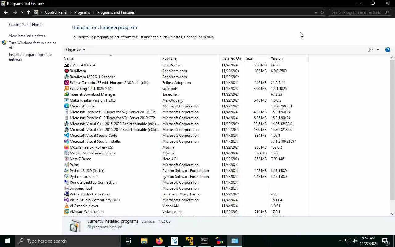Click the MakuTweaker list icon
Screen dimensions: 395x247
(66, 100)
